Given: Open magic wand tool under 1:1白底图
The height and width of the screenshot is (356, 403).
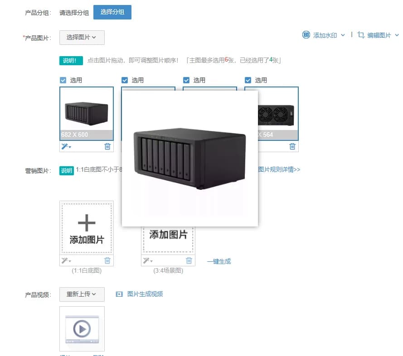Looking at the screenshot, I should click(66, 260).
